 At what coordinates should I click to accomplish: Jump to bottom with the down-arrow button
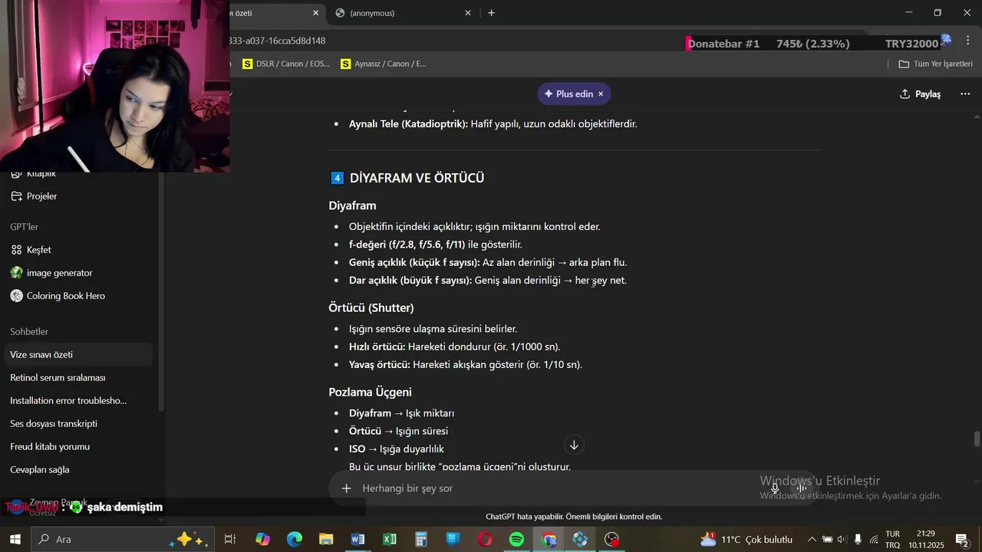tap(574, 445)
